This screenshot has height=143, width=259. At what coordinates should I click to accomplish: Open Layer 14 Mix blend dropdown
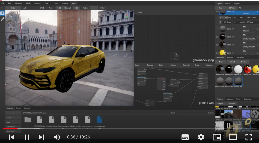[x=249, y=27]
